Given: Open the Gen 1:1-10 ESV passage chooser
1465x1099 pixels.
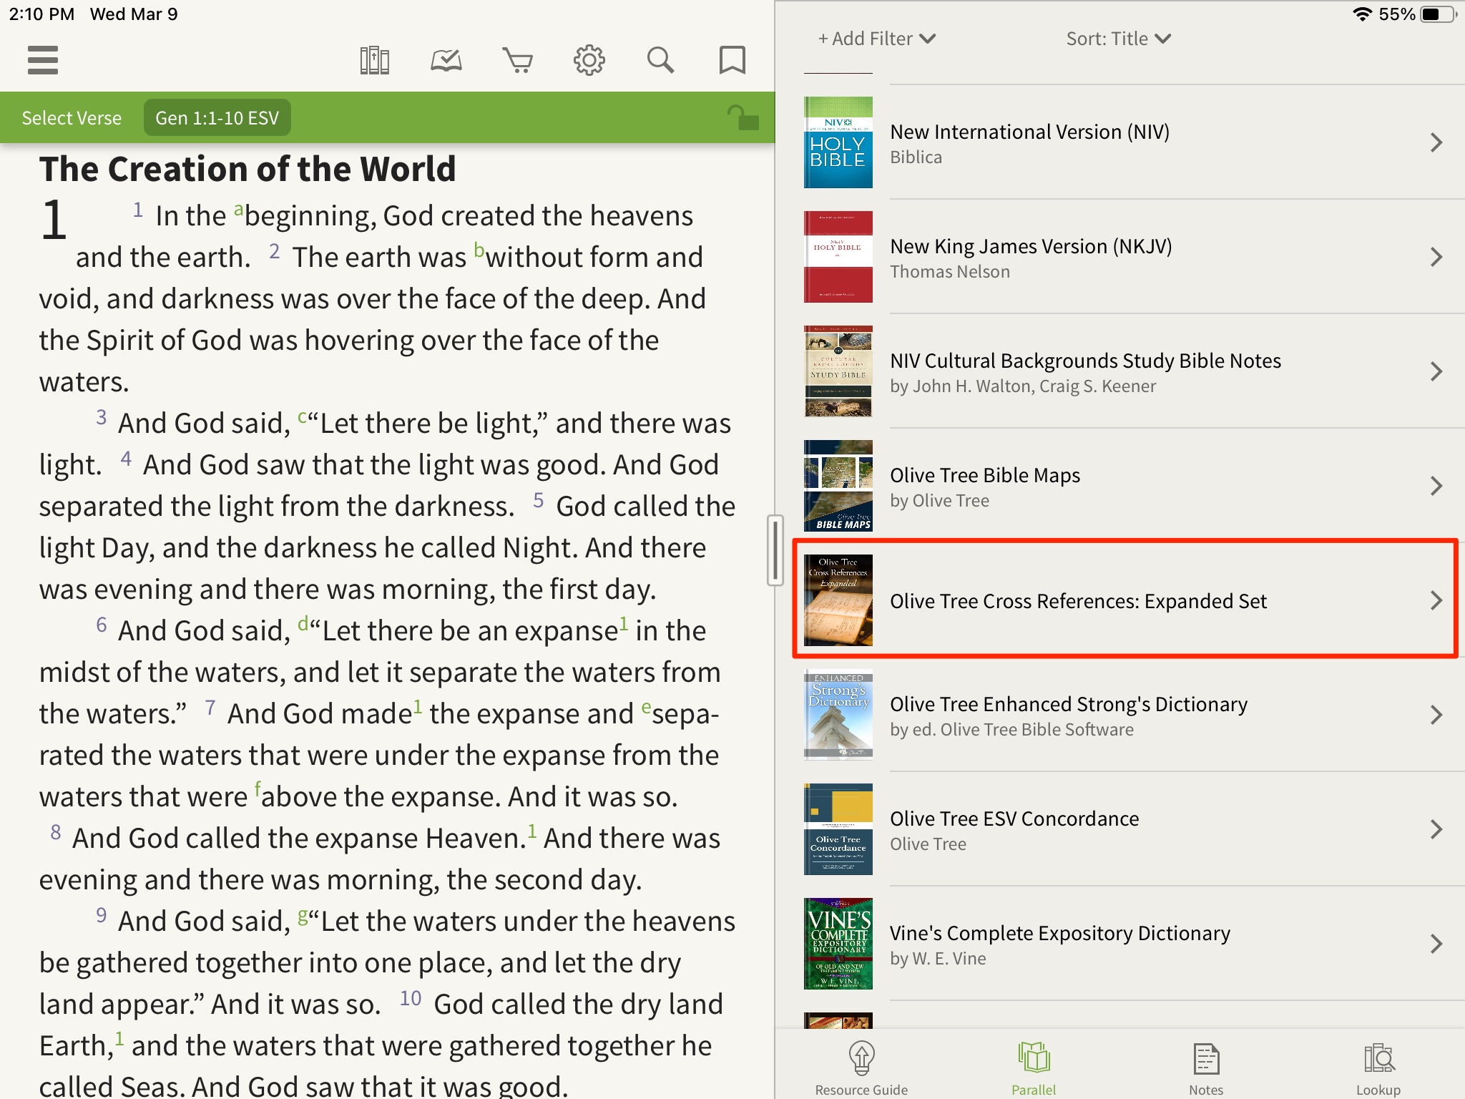Looking at the screenshot, I should 217,118.
